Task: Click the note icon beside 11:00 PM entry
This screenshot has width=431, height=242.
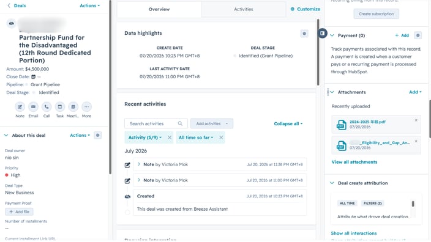Action: click(127, 181)
